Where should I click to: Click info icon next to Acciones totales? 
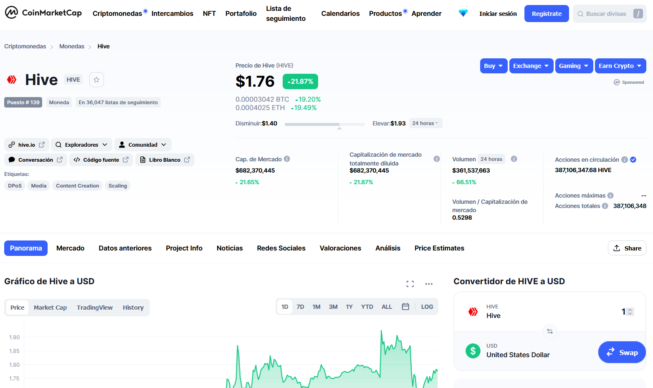click(x=605, y=206)
